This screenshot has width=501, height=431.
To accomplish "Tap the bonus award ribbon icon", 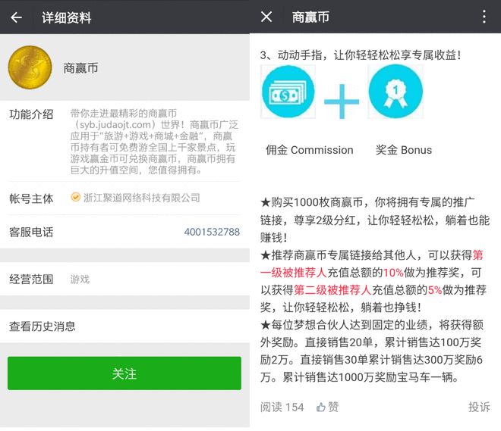I will pyautogui.click(x=395, y=92).
